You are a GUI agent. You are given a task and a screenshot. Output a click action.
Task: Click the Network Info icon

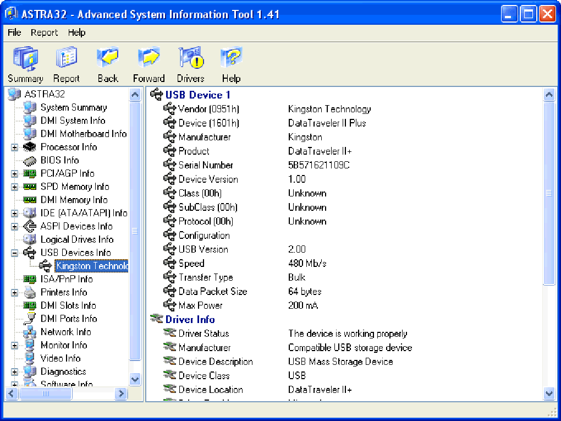[x=30, y=332]
